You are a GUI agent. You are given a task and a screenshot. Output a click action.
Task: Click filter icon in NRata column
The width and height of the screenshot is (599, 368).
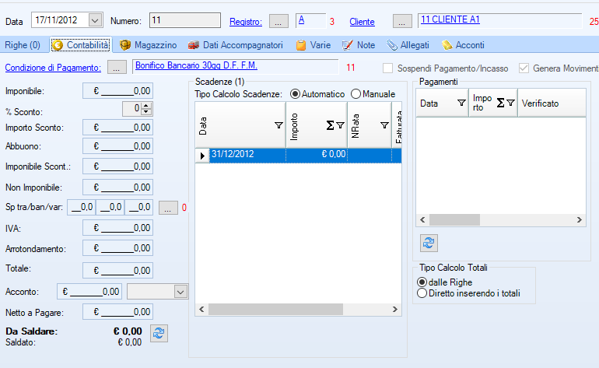pyautogui.click(x=384, y=125)
